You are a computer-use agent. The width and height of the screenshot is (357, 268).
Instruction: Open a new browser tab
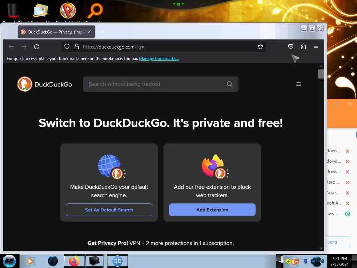pyautogui.click(x=102, y=32)
